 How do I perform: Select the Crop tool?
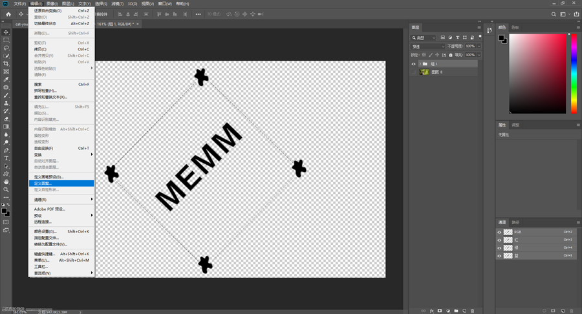click(6, 64)
